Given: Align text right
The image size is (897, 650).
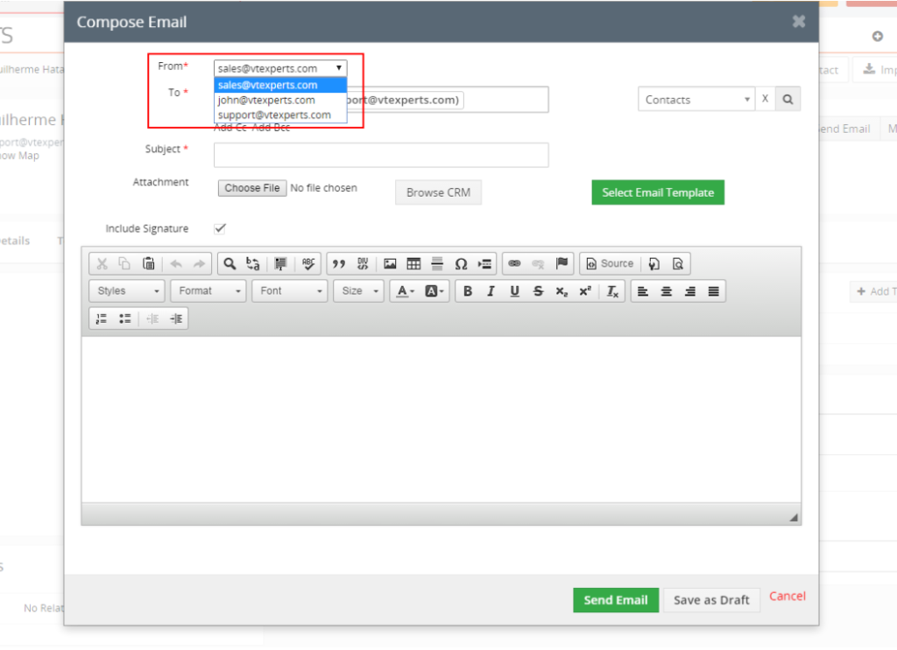Looking at the screenshot, I should 690,291.
